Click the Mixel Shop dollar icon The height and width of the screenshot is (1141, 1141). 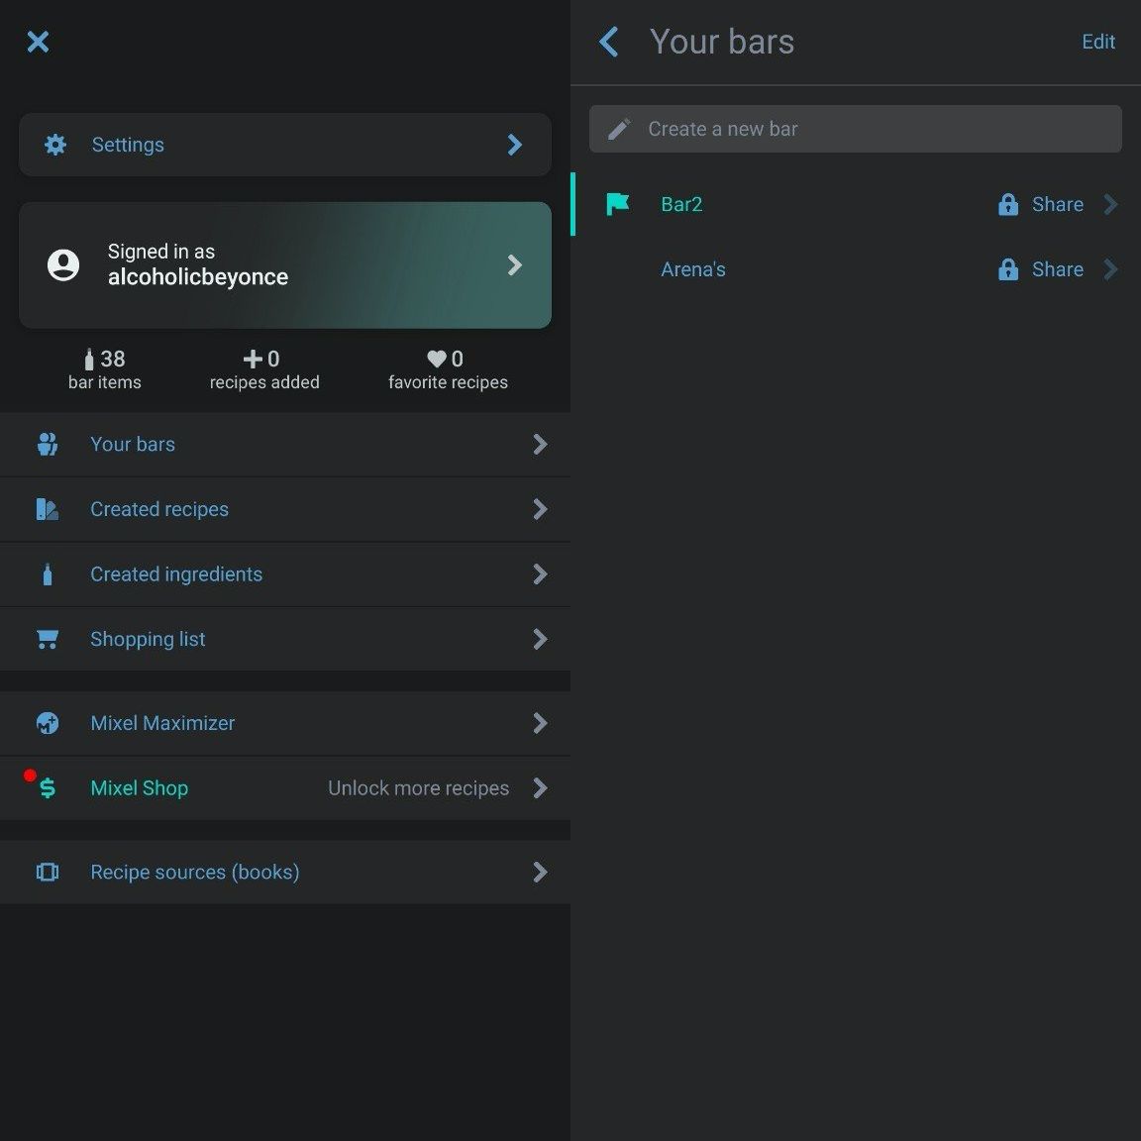(x=47, y=788)
